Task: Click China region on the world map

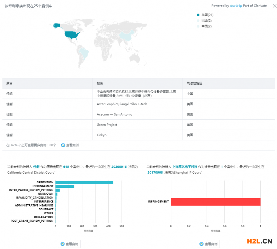Action: (127, 36)
